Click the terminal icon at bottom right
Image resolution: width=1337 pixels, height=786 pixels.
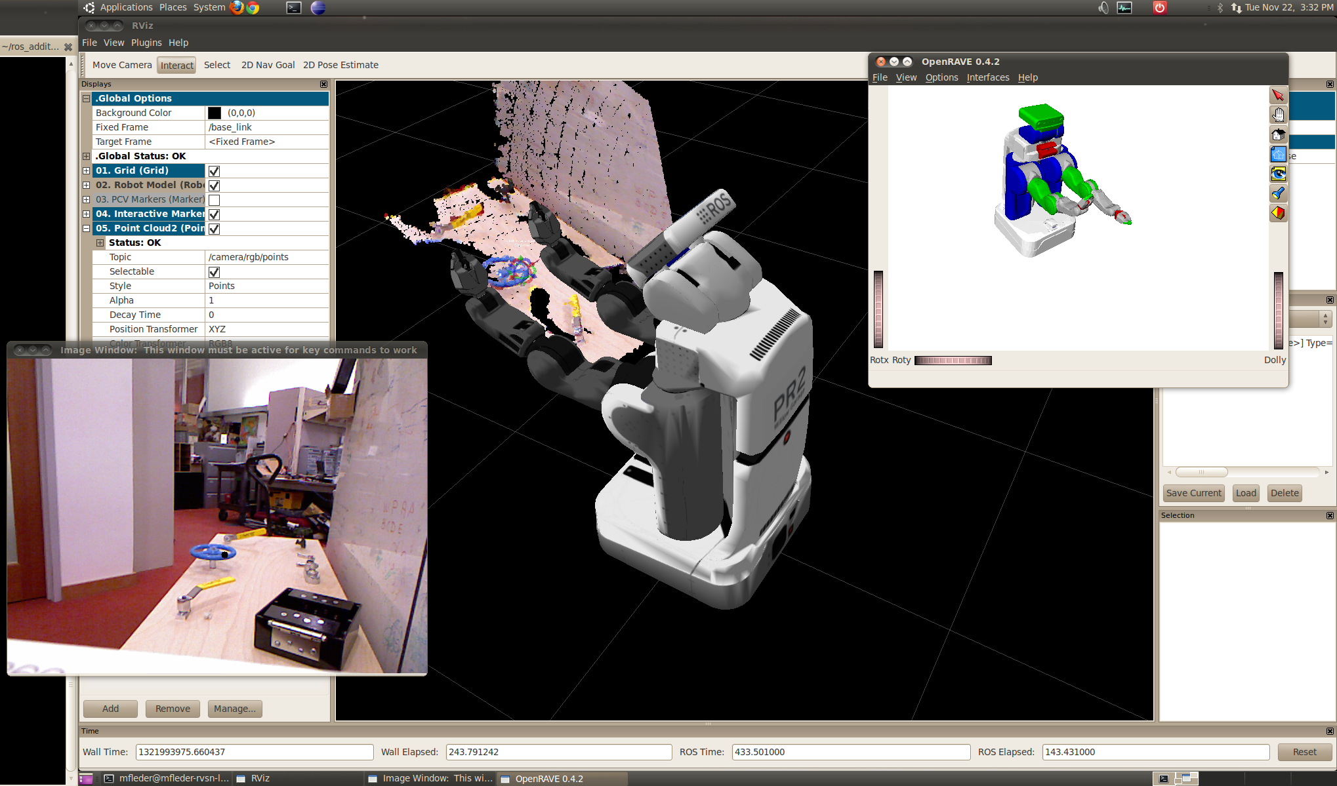[x=1163, y=779]
